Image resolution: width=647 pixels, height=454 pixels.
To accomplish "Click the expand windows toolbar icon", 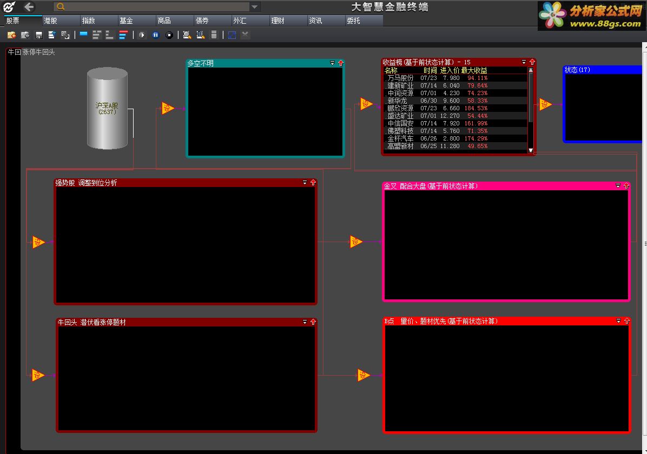I will pos(65,35).
